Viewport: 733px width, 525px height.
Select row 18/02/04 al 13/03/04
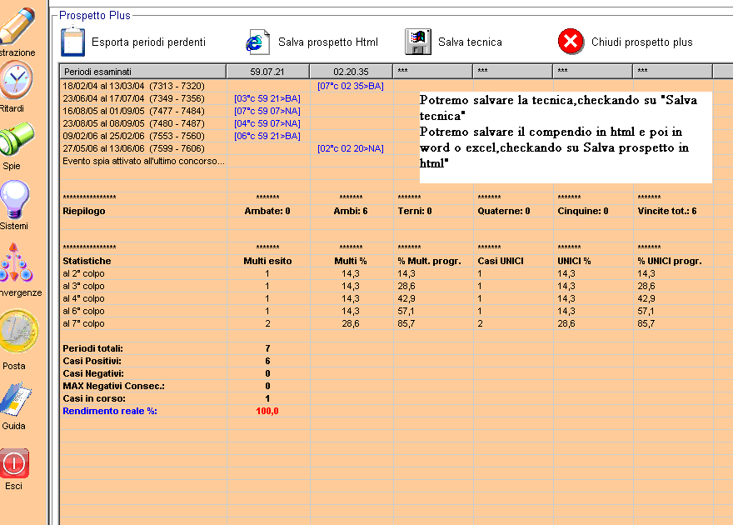click(134, 86)
